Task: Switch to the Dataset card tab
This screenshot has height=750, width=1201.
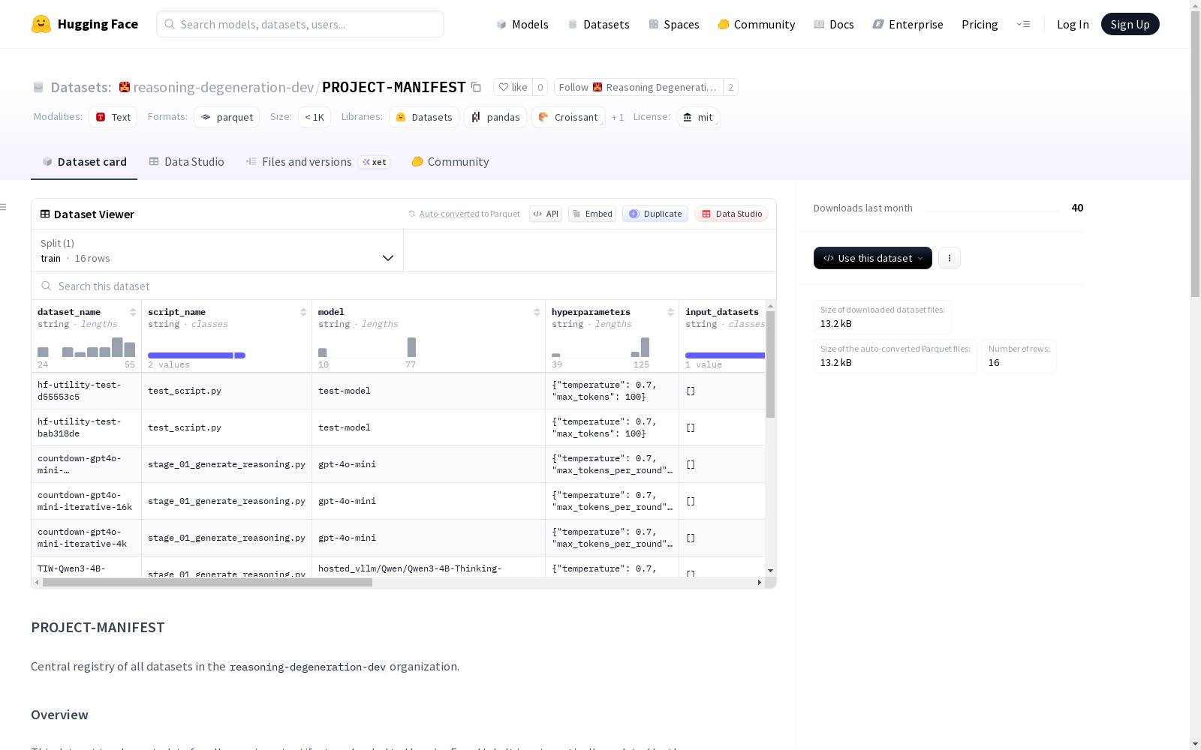Action: pyautogui.click(x=84, y=161)
